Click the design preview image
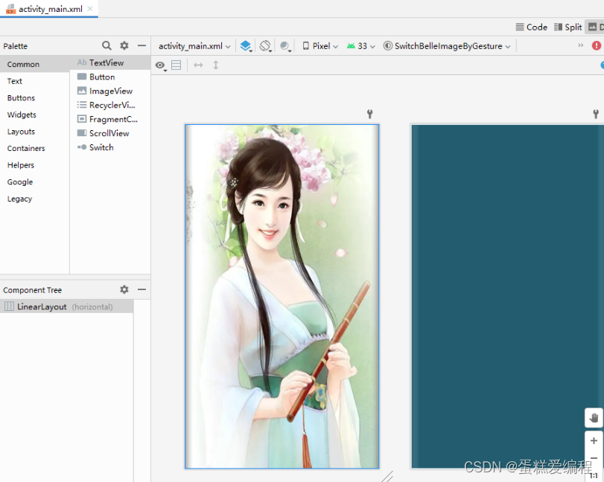Viewport: 604px width, 482px height. 282,296
